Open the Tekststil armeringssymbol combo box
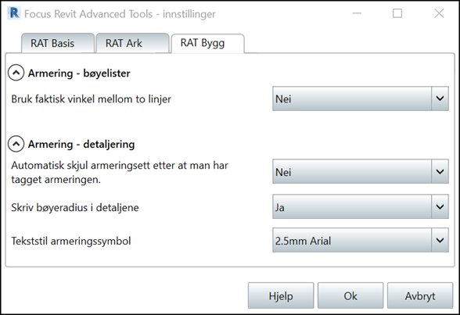This screenshot has height=315, width=460. coord(361,240)
